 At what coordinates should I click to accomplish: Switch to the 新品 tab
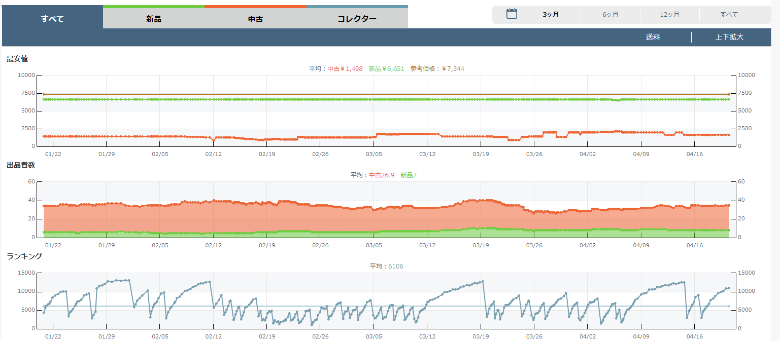(x=154, y=19)
